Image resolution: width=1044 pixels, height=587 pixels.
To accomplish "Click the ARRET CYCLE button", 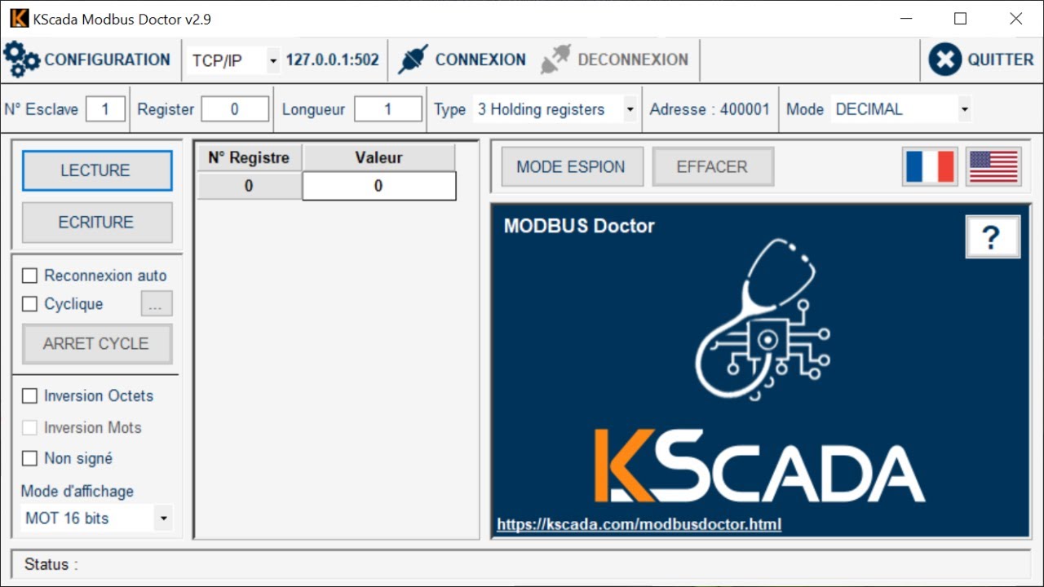I will [x=97, y=343].
